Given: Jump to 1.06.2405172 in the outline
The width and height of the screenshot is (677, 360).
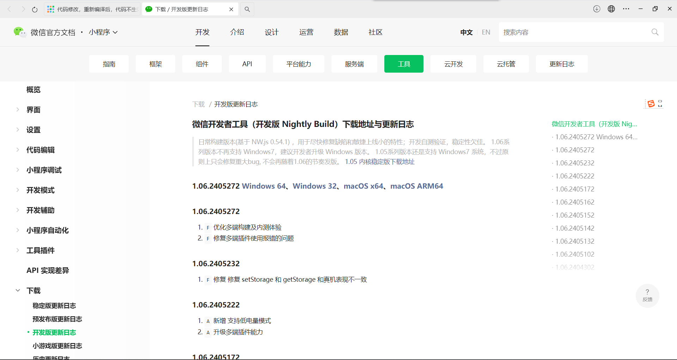Looking at the screenshot, I should [x=575, y=189].
